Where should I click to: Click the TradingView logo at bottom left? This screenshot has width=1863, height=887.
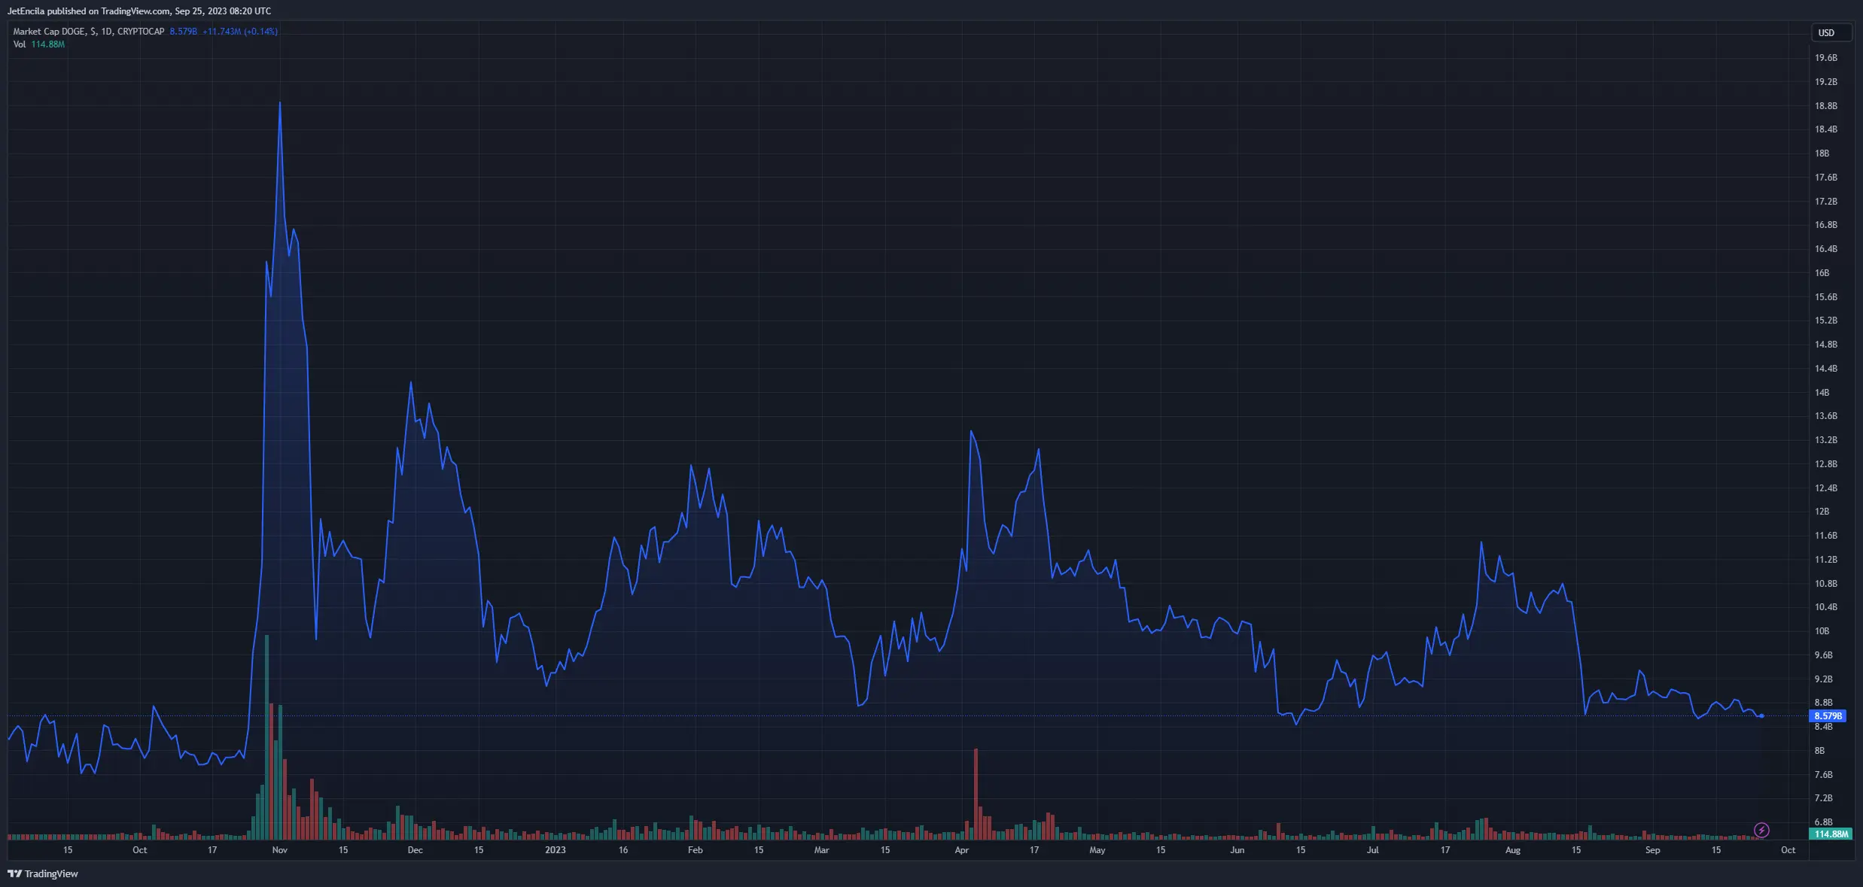pos(43,873)
